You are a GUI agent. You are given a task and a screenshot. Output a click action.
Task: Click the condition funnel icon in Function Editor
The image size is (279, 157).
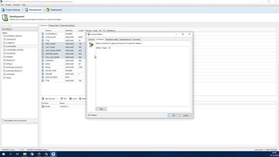pyautogui.click(x=91, y=44)
